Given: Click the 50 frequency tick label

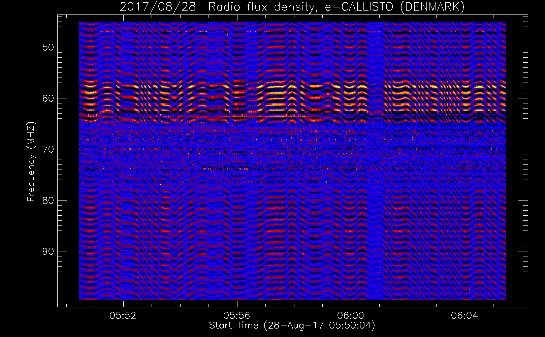Looking at the screenshot, I should pyautogui.click(x=48, y=47).
